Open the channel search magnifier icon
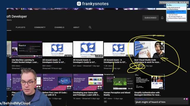Viewport: 190px width, 106px height. [90, 27]
